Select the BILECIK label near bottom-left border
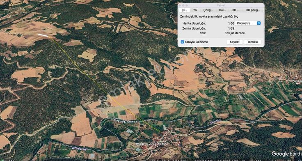 pyautogui.click(x=80, y=149)
